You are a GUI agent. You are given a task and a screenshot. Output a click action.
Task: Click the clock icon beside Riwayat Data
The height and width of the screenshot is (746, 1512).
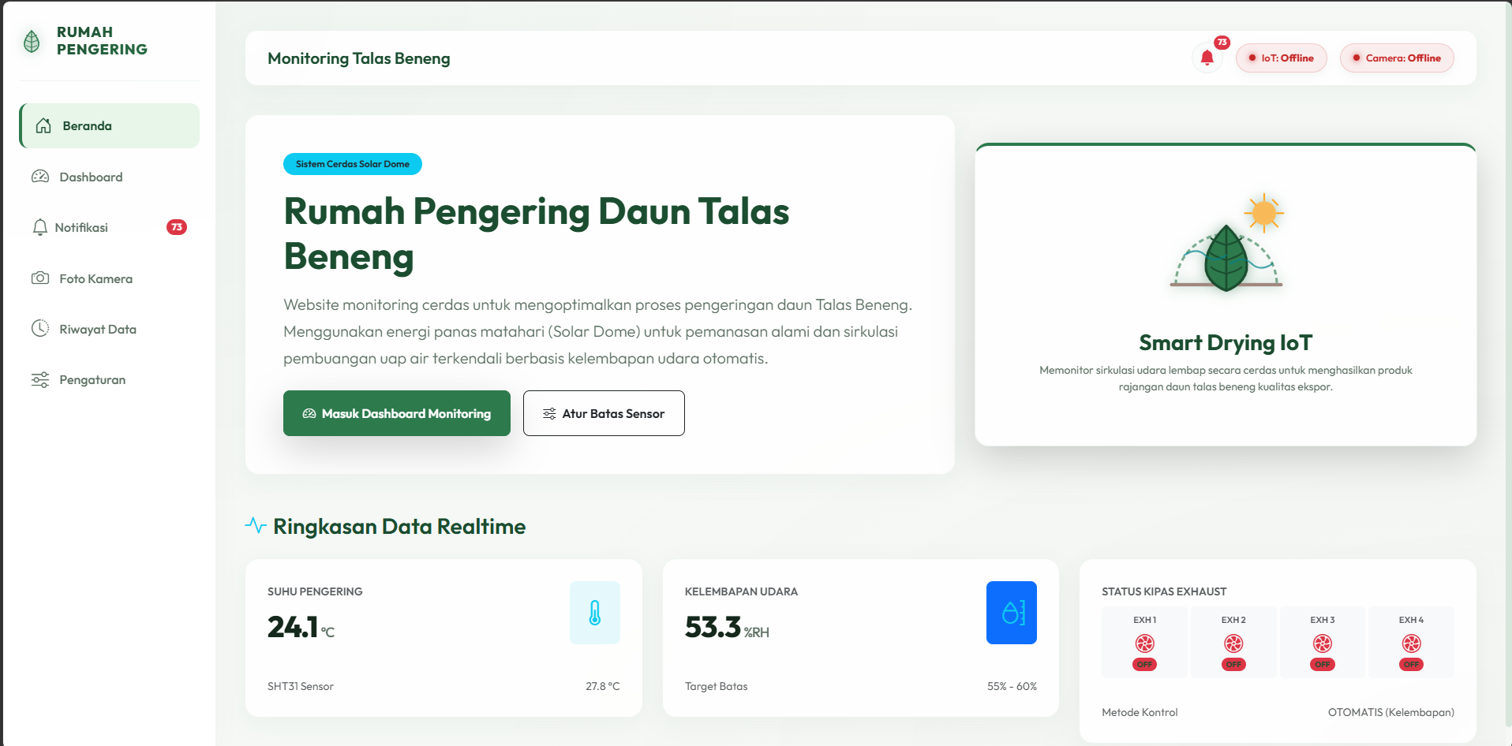[40, 329]
